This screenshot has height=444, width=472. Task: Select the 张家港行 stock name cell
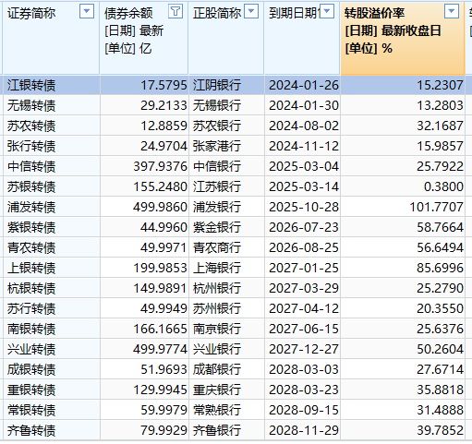click(226, 146)
